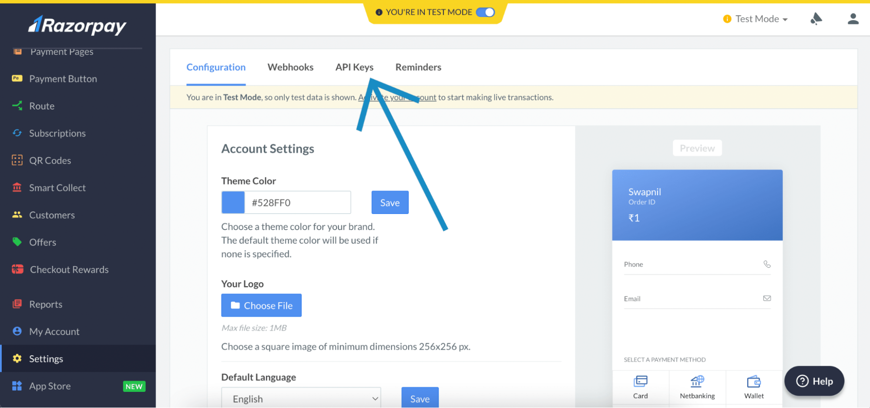This screenshot has width=870, height=408.
Task: Open the Default Language English dropdown
Action: [x=301, y=398]
